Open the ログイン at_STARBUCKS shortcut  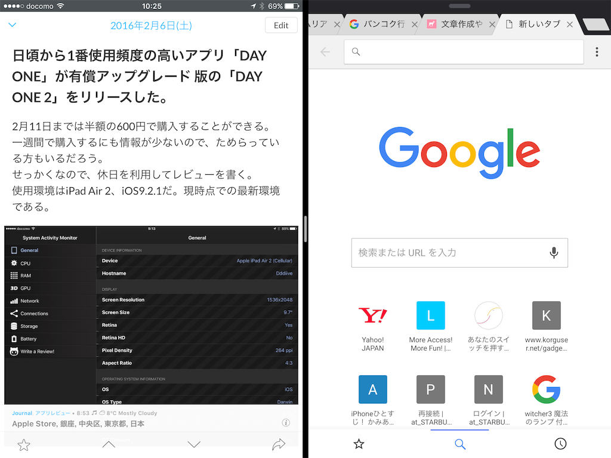point(488,400)
